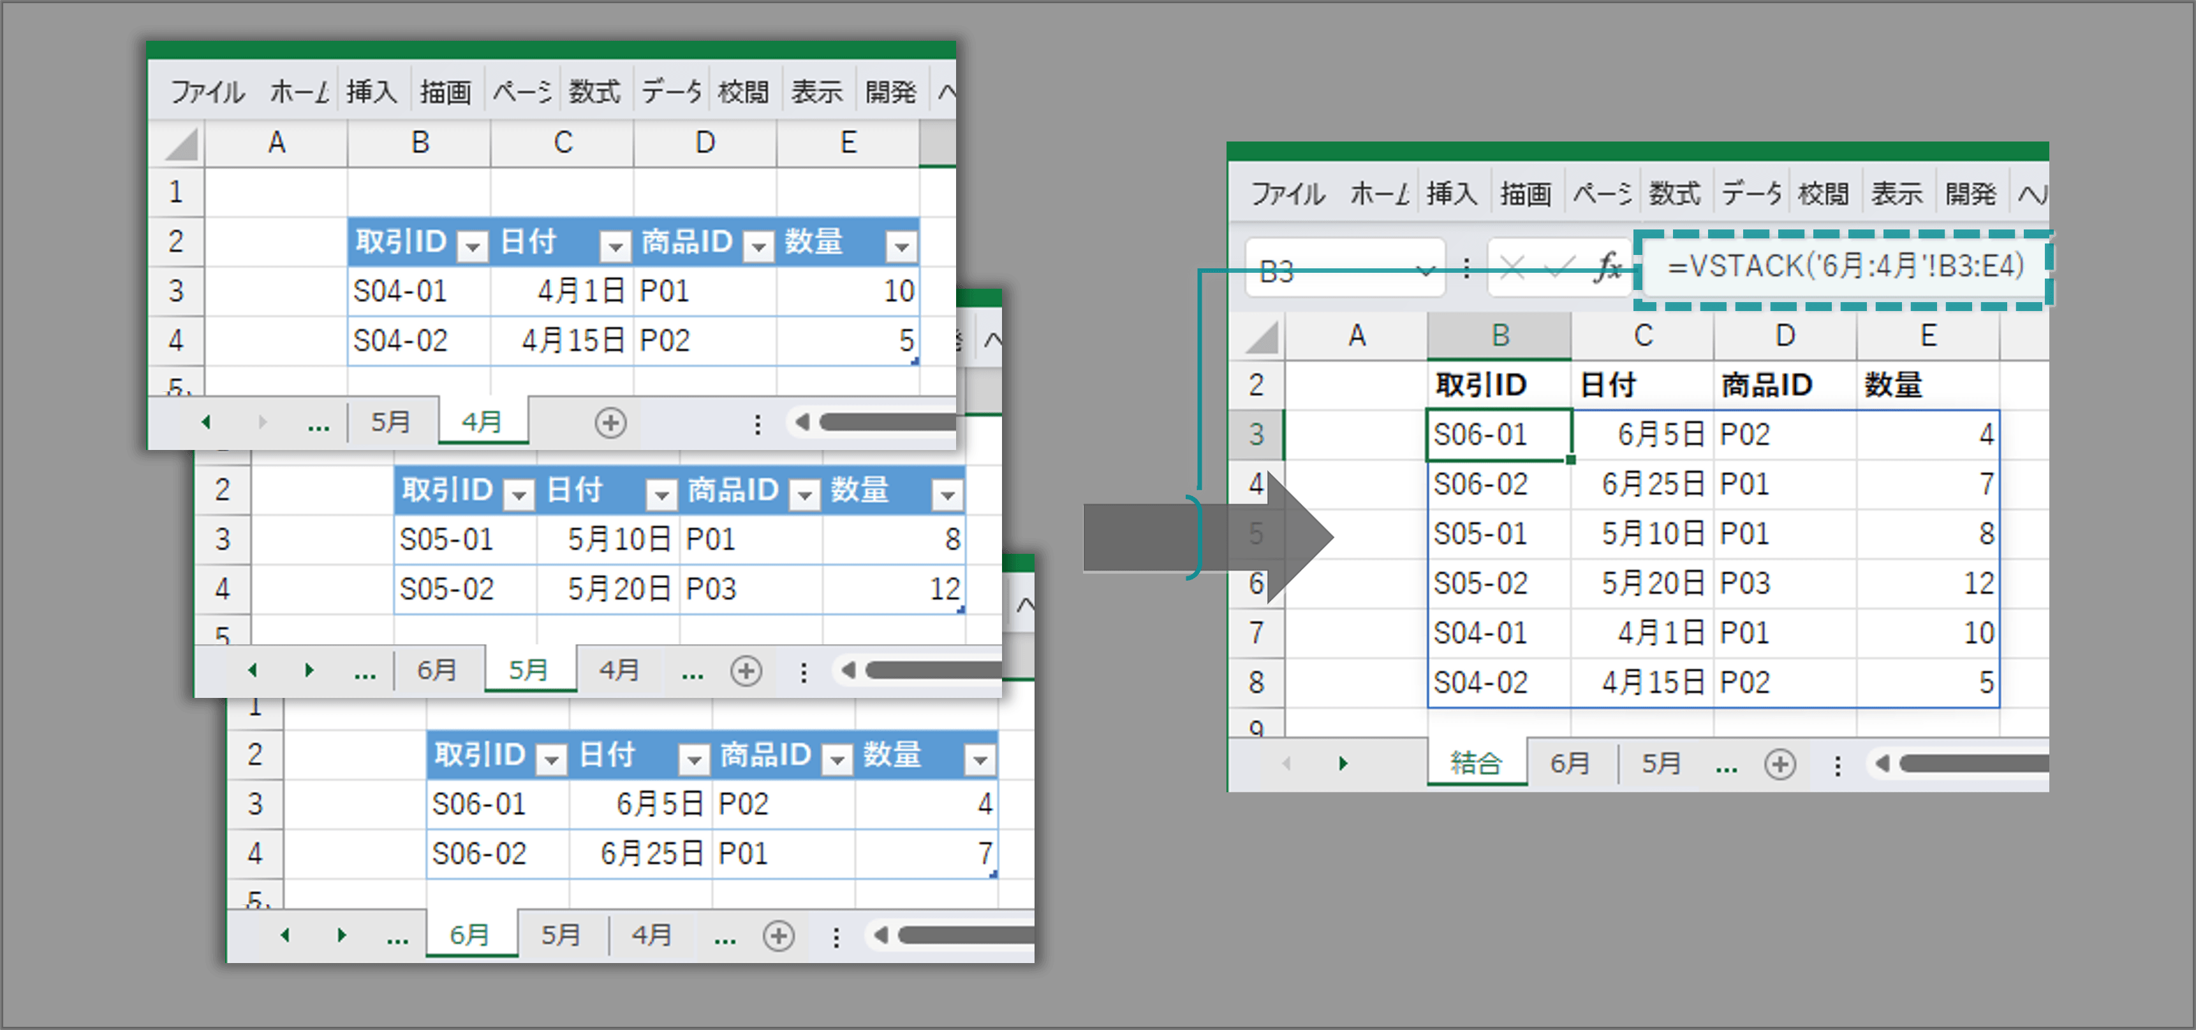Open 挿入 tab in 4月 window
The height and width of the screenshot is (1030, 2196).
point(372,91)
